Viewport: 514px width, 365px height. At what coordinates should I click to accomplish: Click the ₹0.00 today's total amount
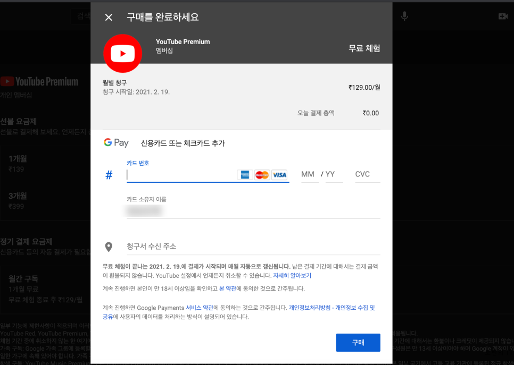tap(371, 113)
